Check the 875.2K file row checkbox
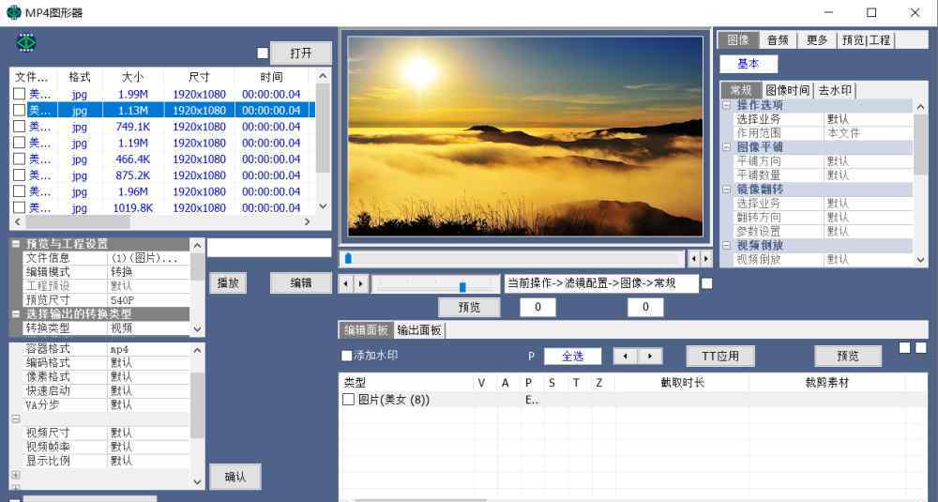Viewport: 938px width, 502px height. pyautogui.click(x=19, y=175)
